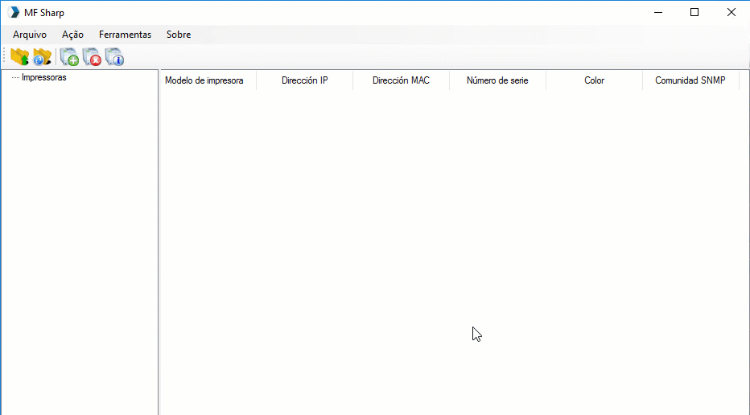This screenshot has width=750, height=415.
Task: Maximize the MF Sharp window
Action: (x=694, y=12)
